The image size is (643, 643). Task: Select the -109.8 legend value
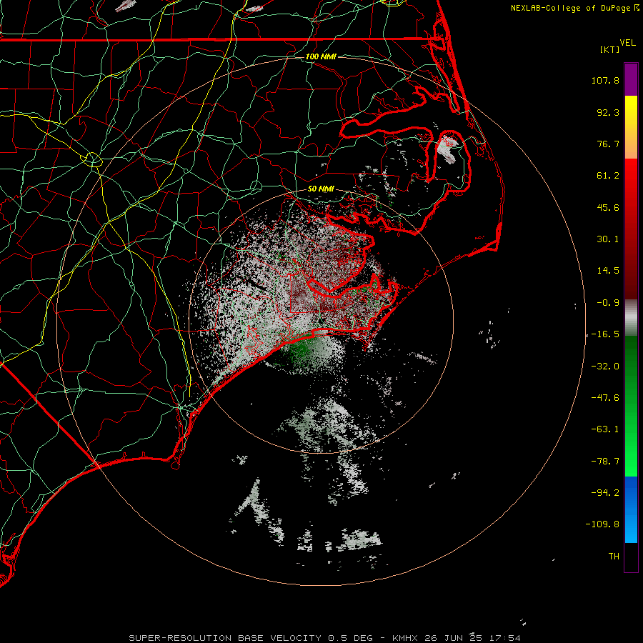point(602,524)
